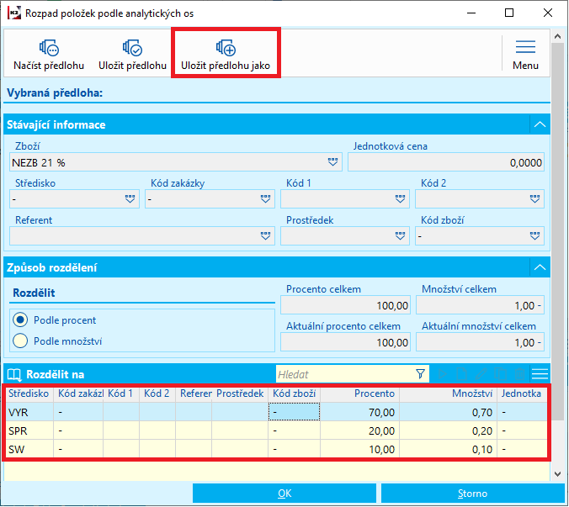Click the Prostředek column header
This screenshot has width=569, height=507.
pos(240,393)
